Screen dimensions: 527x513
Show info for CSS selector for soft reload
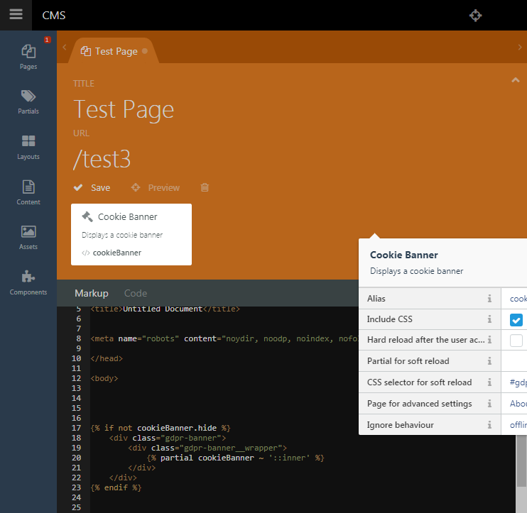point(489,382)
